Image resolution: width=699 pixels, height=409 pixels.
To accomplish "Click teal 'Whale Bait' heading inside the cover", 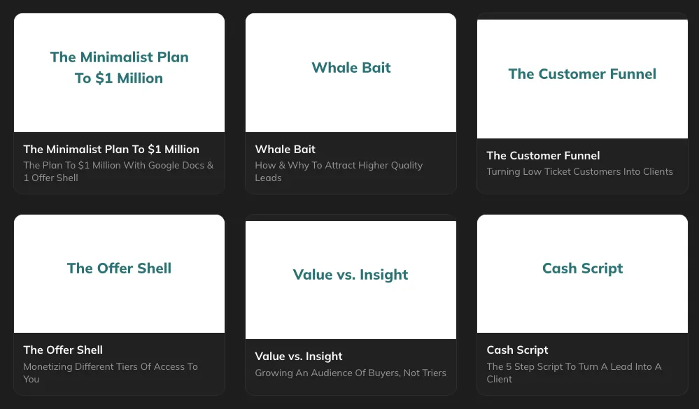I will pyautogui.click(x=351, y=68).
